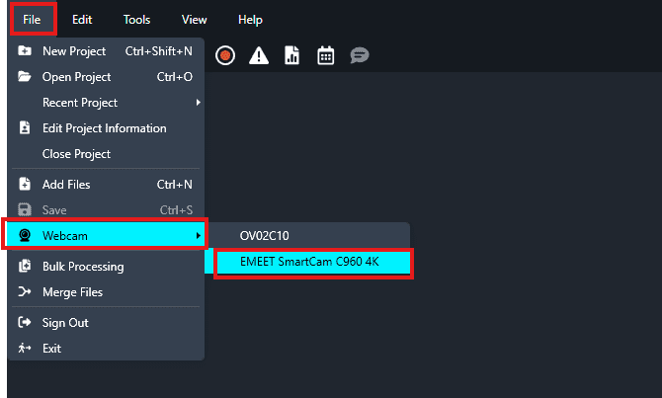Open the File menu
Screen dimensions: 662x398
coord(33,19)
